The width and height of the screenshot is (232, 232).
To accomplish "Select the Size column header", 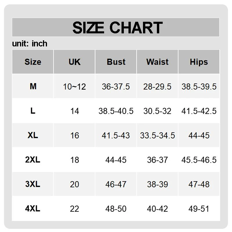I will click(x=33, y=62).
